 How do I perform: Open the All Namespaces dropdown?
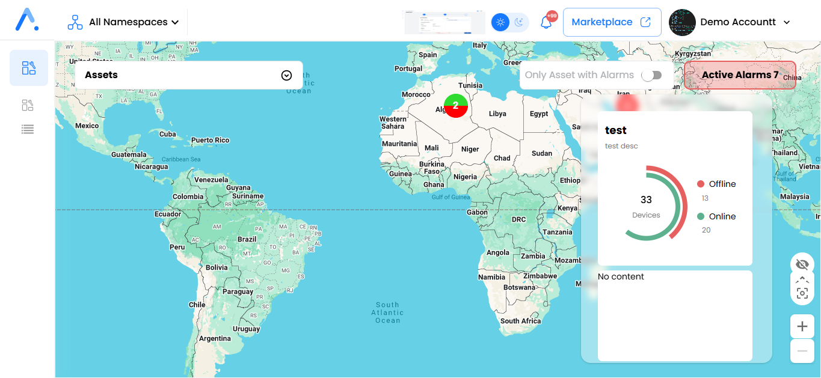click(x=128, y=22)
